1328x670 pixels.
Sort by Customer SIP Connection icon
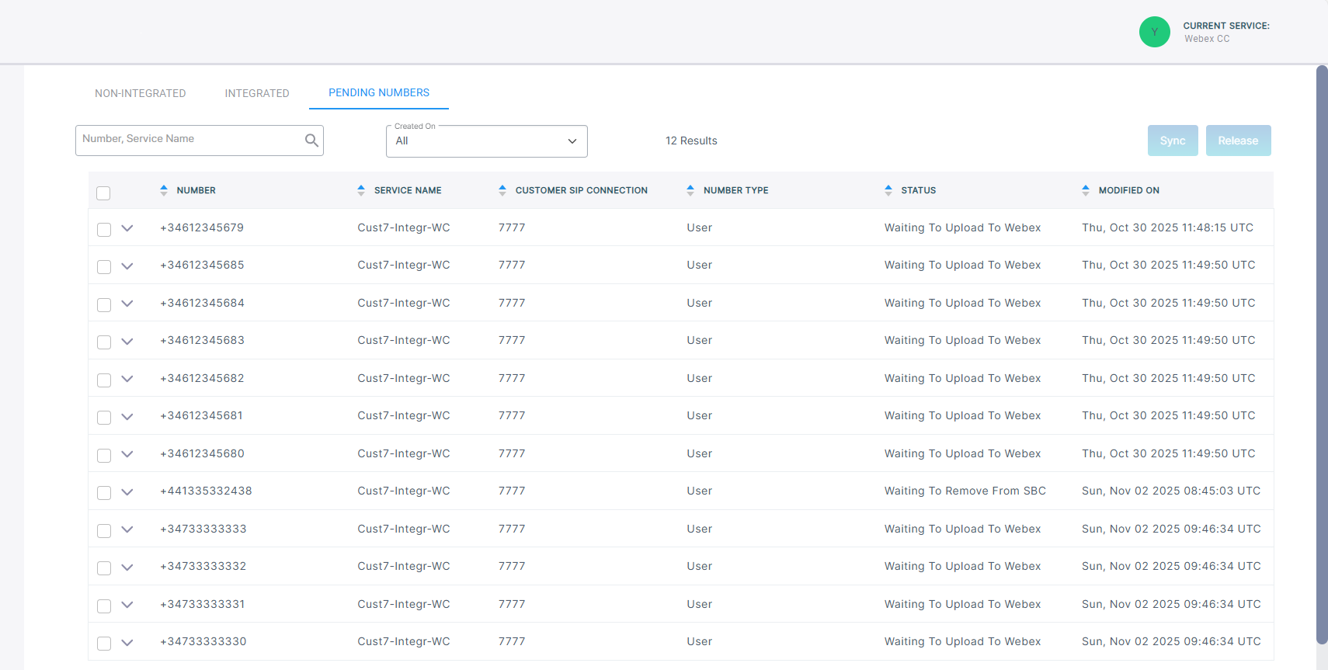pos(502,190)
